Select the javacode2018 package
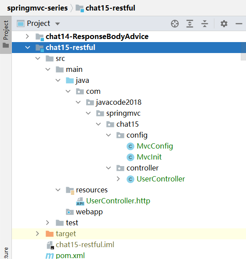 (x=119, y=102)
